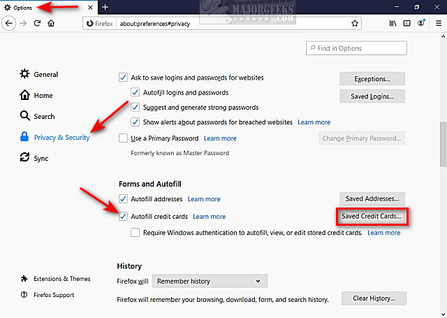
Task: Click the Forms and Autofill heading
Action: 150,184
